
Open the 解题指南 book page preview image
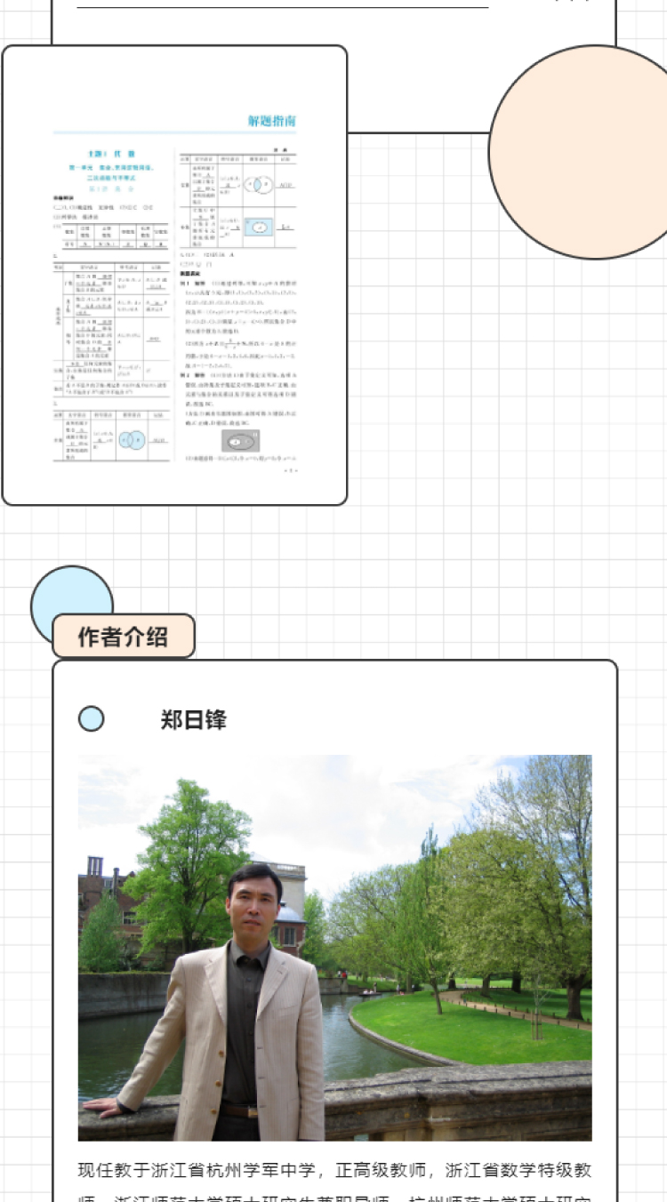[174, 276]
